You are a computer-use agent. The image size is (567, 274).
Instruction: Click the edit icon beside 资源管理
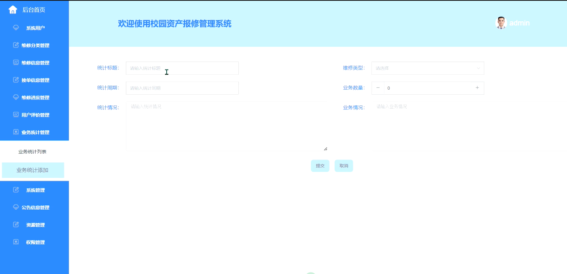[16, 225]
